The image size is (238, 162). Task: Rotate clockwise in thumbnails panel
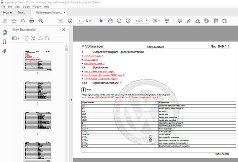pyautogui.click(x=47, y=38)
